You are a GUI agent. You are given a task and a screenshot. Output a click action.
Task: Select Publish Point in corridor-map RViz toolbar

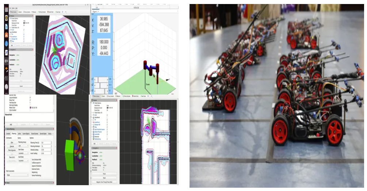(x=135, y=96)
